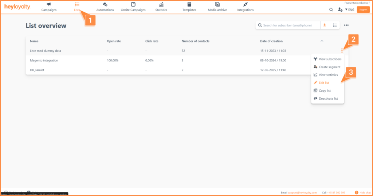Open the Integrations plug icon
The width and height of the screenshot is (373, 196).
pos(245,4)
